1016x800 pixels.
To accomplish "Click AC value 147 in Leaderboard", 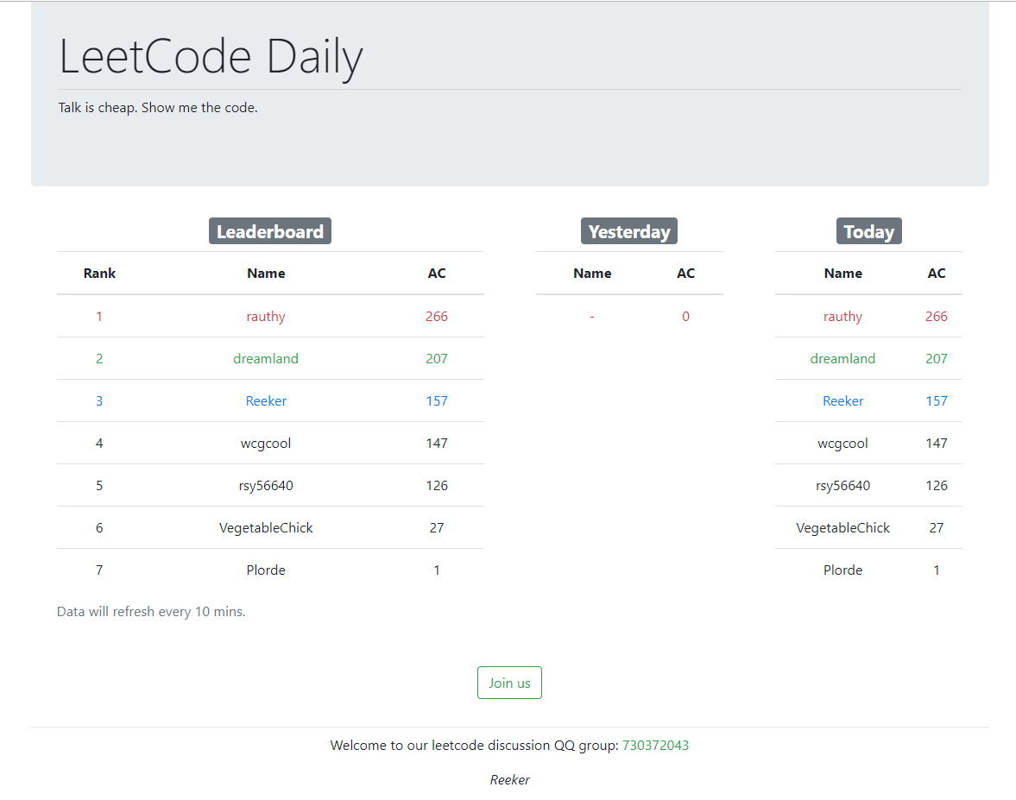I will 437,443.
